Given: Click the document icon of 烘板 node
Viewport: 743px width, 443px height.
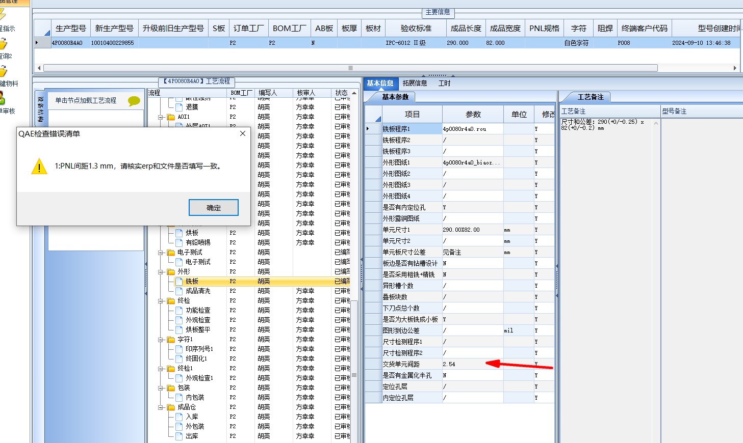Looking at the screenshot, I should [179, 233].
